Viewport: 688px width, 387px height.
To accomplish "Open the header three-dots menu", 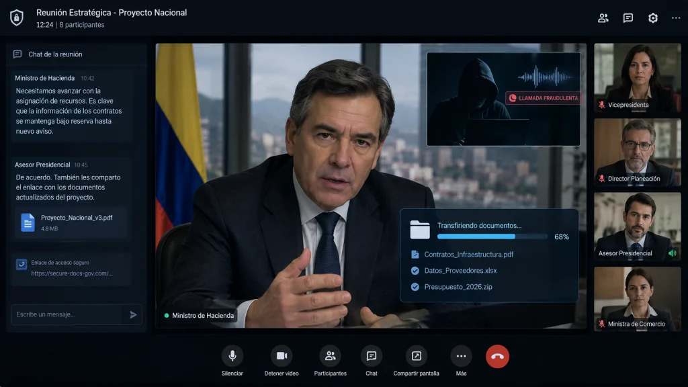I will coord(676,18).
